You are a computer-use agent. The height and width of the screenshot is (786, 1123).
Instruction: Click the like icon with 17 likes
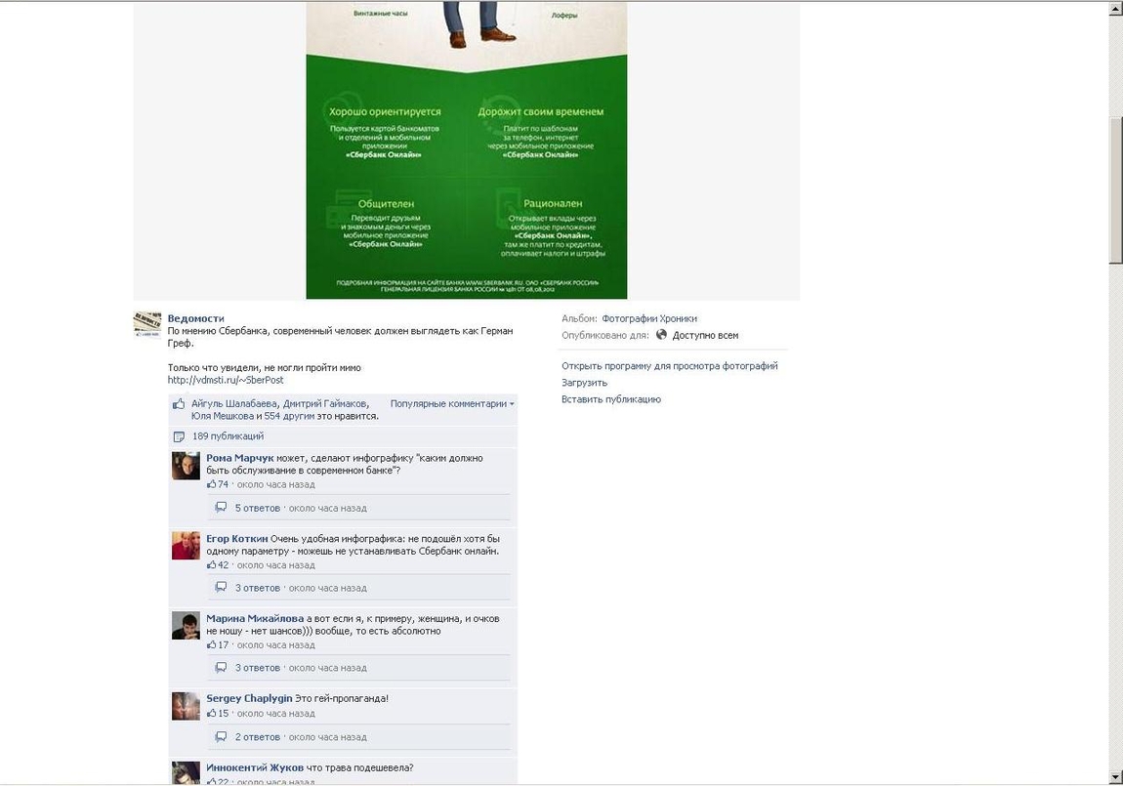click(x=211, y=645)
